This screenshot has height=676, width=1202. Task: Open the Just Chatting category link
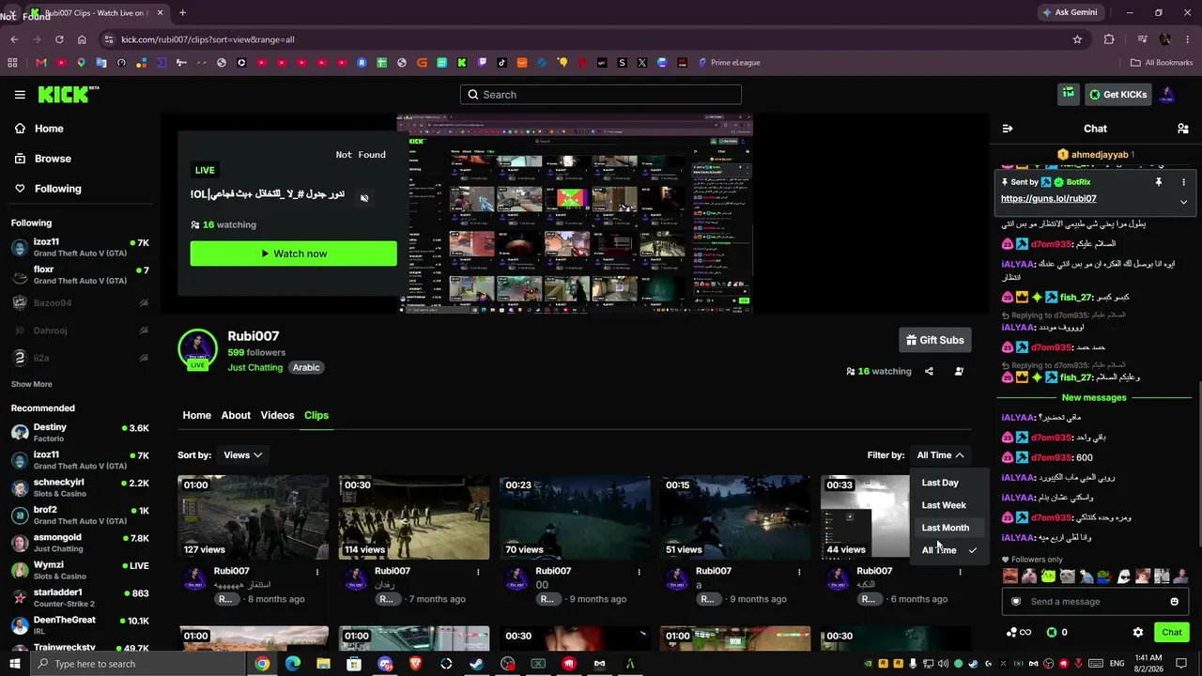254,367
